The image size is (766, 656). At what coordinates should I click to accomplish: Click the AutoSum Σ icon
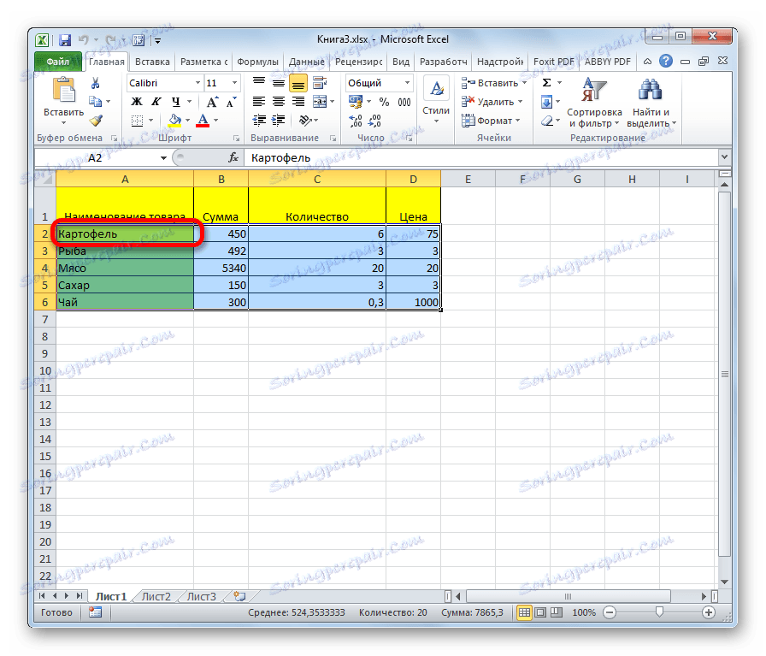pyautogui.click(x=545, y=82)
